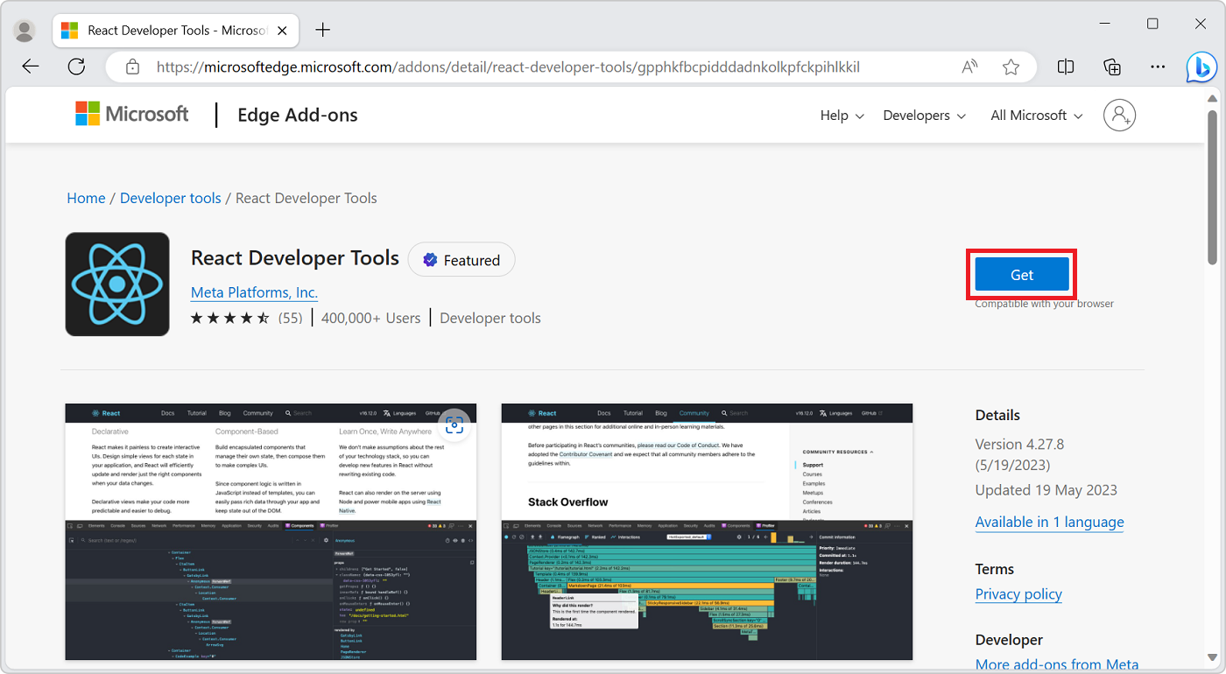Click the Bing Chat icon in the toolbar
The width and height of the screenshot is (1226, 674).
click(1201, 67)
